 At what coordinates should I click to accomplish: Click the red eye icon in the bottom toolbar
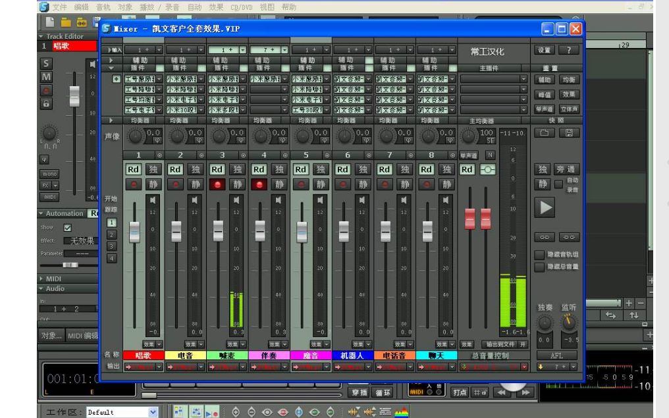283,412
